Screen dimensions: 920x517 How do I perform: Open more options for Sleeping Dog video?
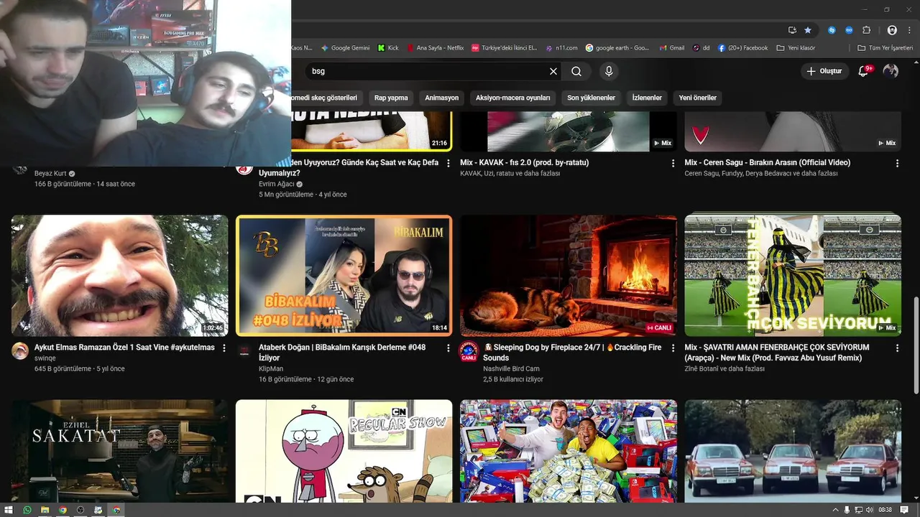click(x=673, y=348)
